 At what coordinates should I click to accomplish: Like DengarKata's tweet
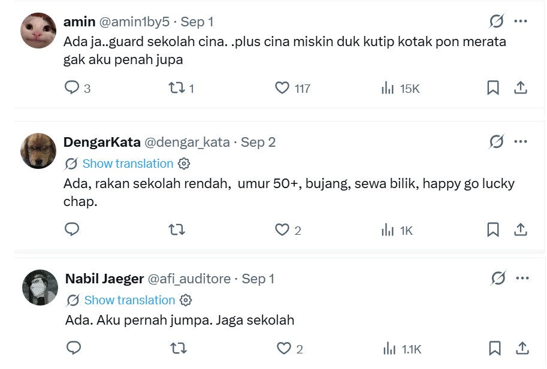click(282, 229)
